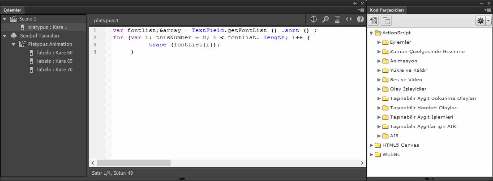493x181 pixels.
Task: Collapse the Eylemler panel to icons
Action: pos(355,3)
